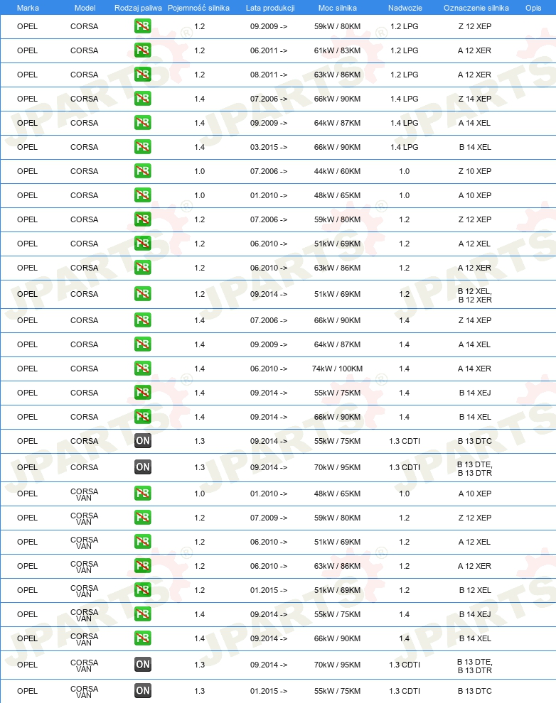
Task: Select the Z 10 XEP engine code cell
Action: point(475,171)
